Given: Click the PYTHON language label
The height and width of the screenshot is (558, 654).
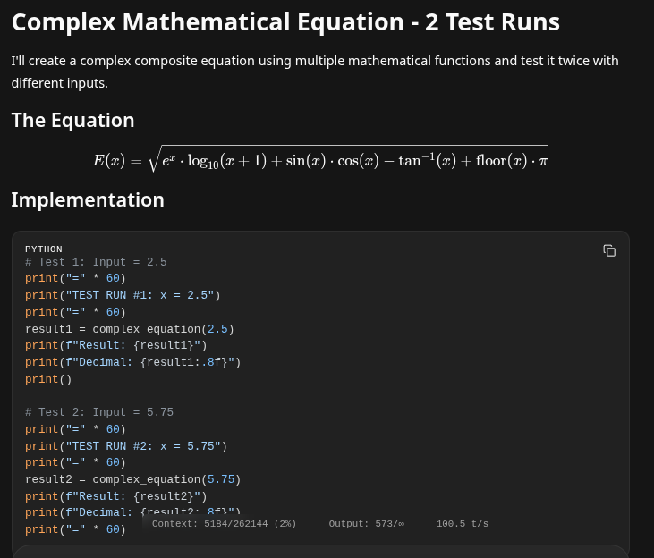Looking at the screenshot, I should click(x=44, y=249).
